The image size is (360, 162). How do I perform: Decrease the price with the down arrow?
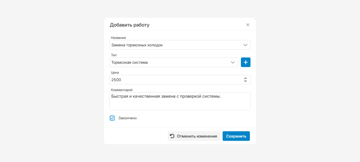pyautogui.click(x=245, y=81)
